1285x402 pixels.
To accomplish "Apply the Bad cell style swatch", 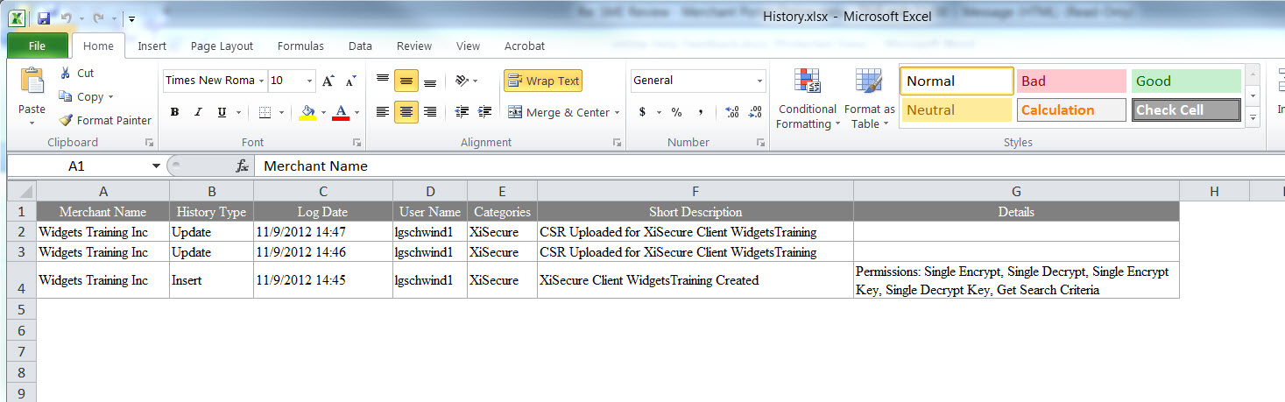I will [1070, 81].
